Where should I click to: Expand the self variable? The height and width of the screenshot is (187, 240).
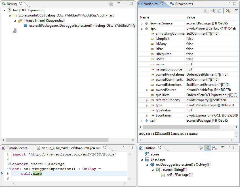pyautogui.click(x=142, y=120)
